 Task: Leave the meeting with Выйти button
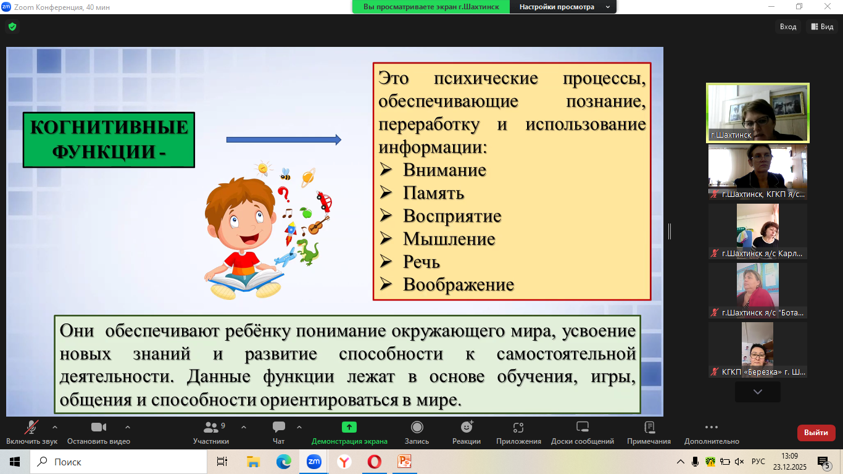[816, 433]
